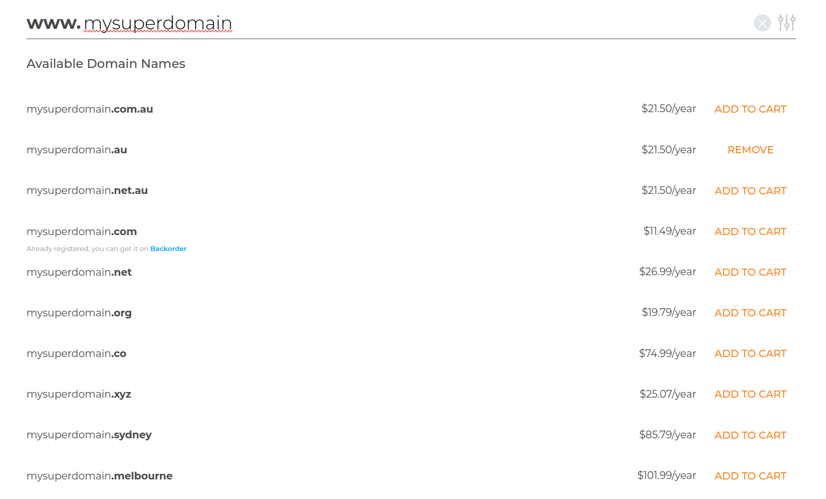Add mysuperdomain.net.au to cart
The image size is (826, 499).
click(x=750, y=191)
